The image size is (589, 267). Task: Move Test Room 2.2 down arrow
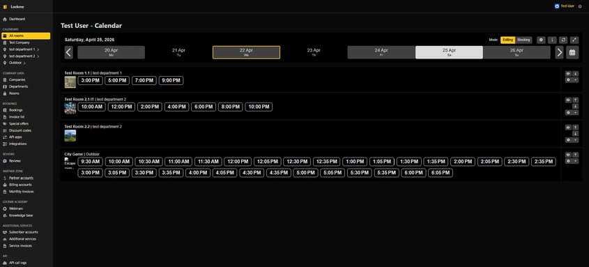point(576,134)
